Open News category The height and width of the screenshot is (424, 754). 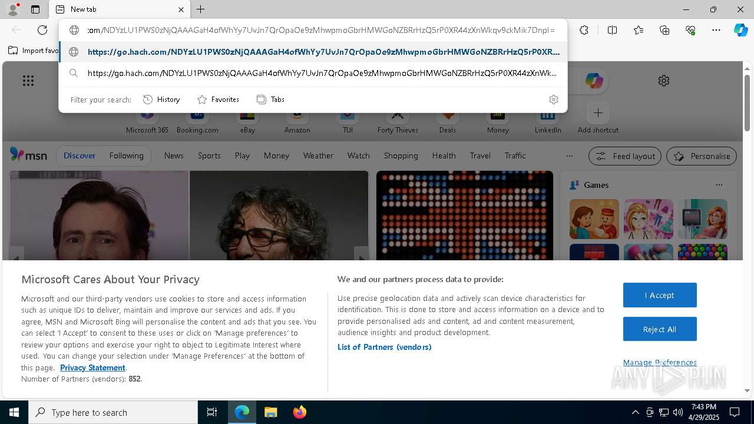point(174,155)
